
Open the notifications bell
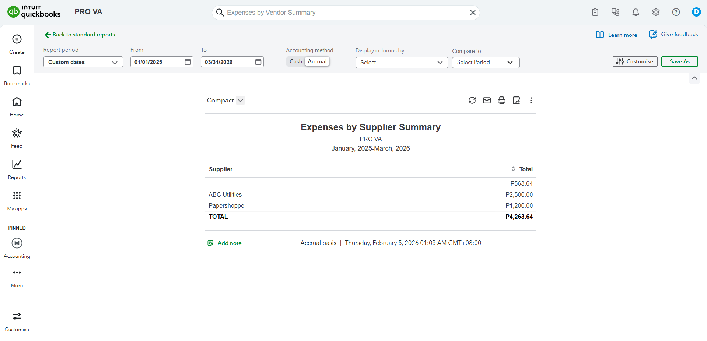[636, 12]
